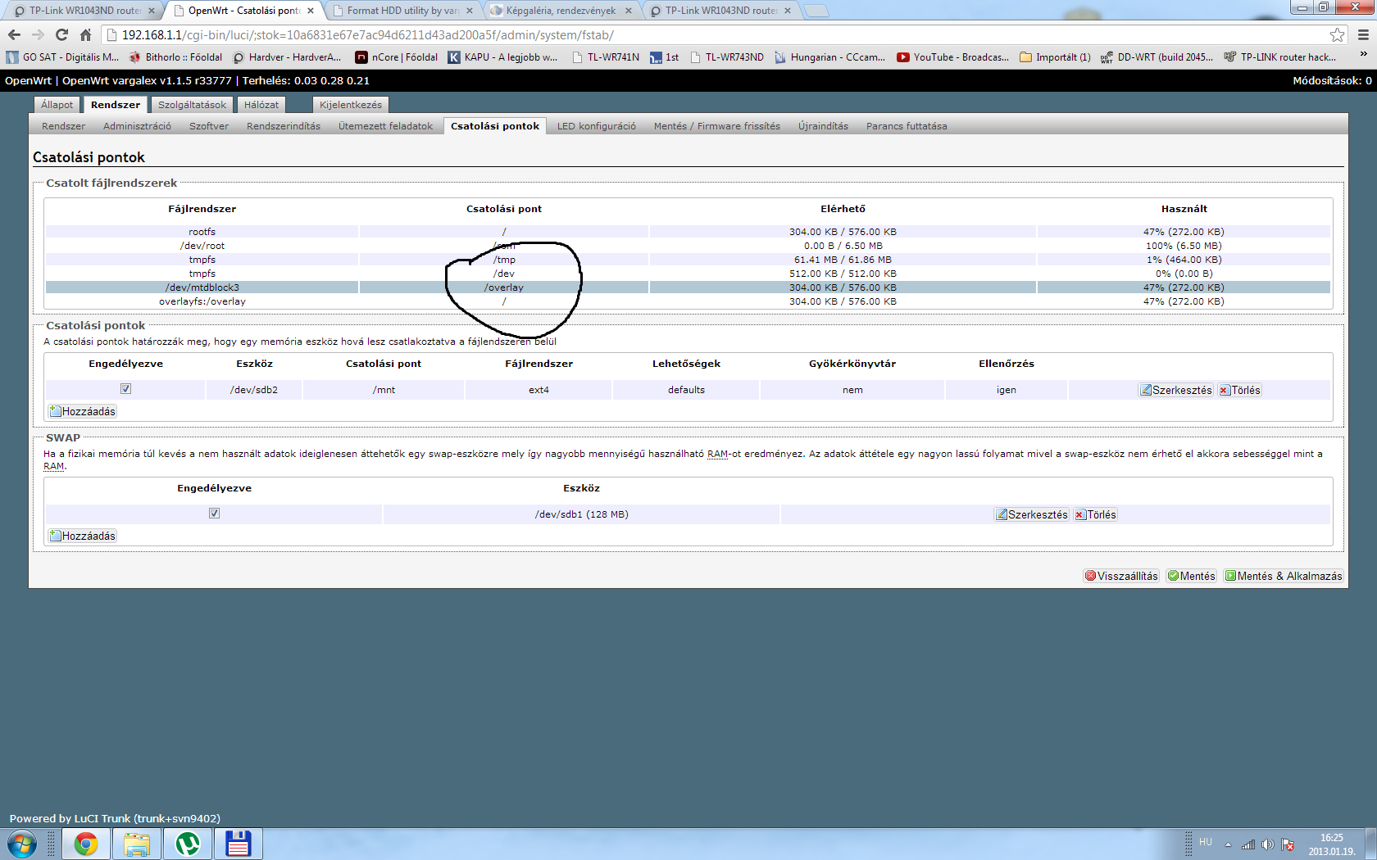Open nCore bookmark

point(397,57)
